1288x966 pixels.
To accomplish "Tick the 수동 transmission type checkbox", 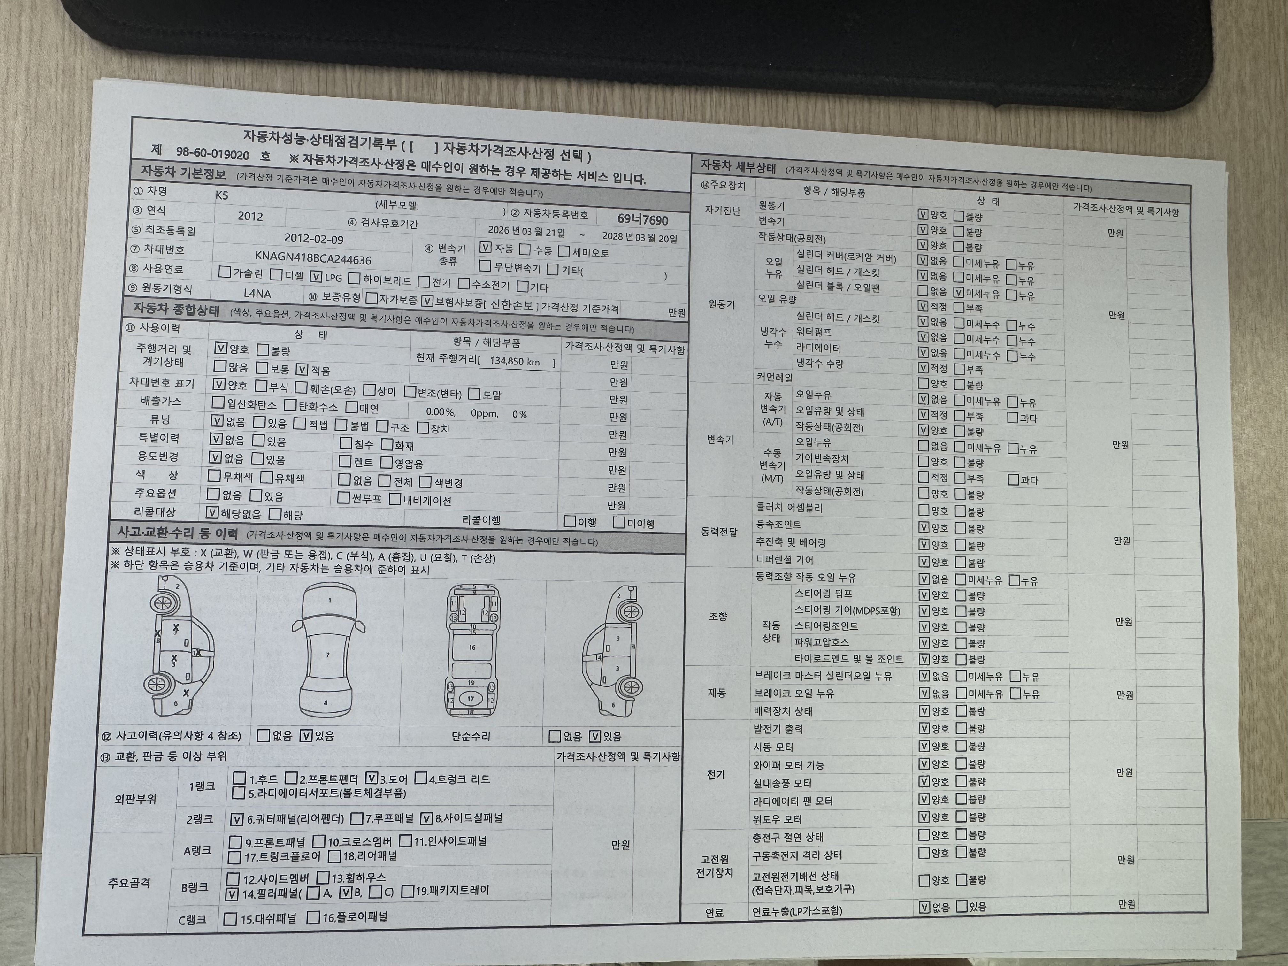I will [x=525, y=250].
